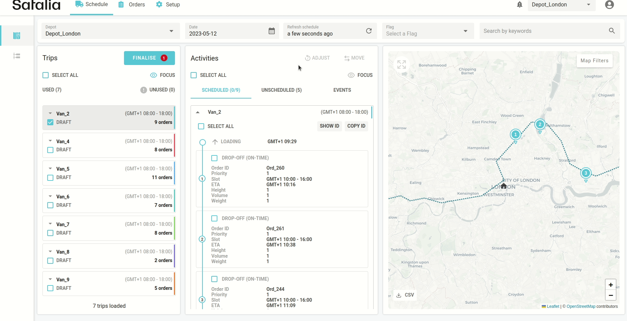Uncheck the Van_2 trip checkbox
Viewport: 627px width, 321px height.
pos(50,122)
